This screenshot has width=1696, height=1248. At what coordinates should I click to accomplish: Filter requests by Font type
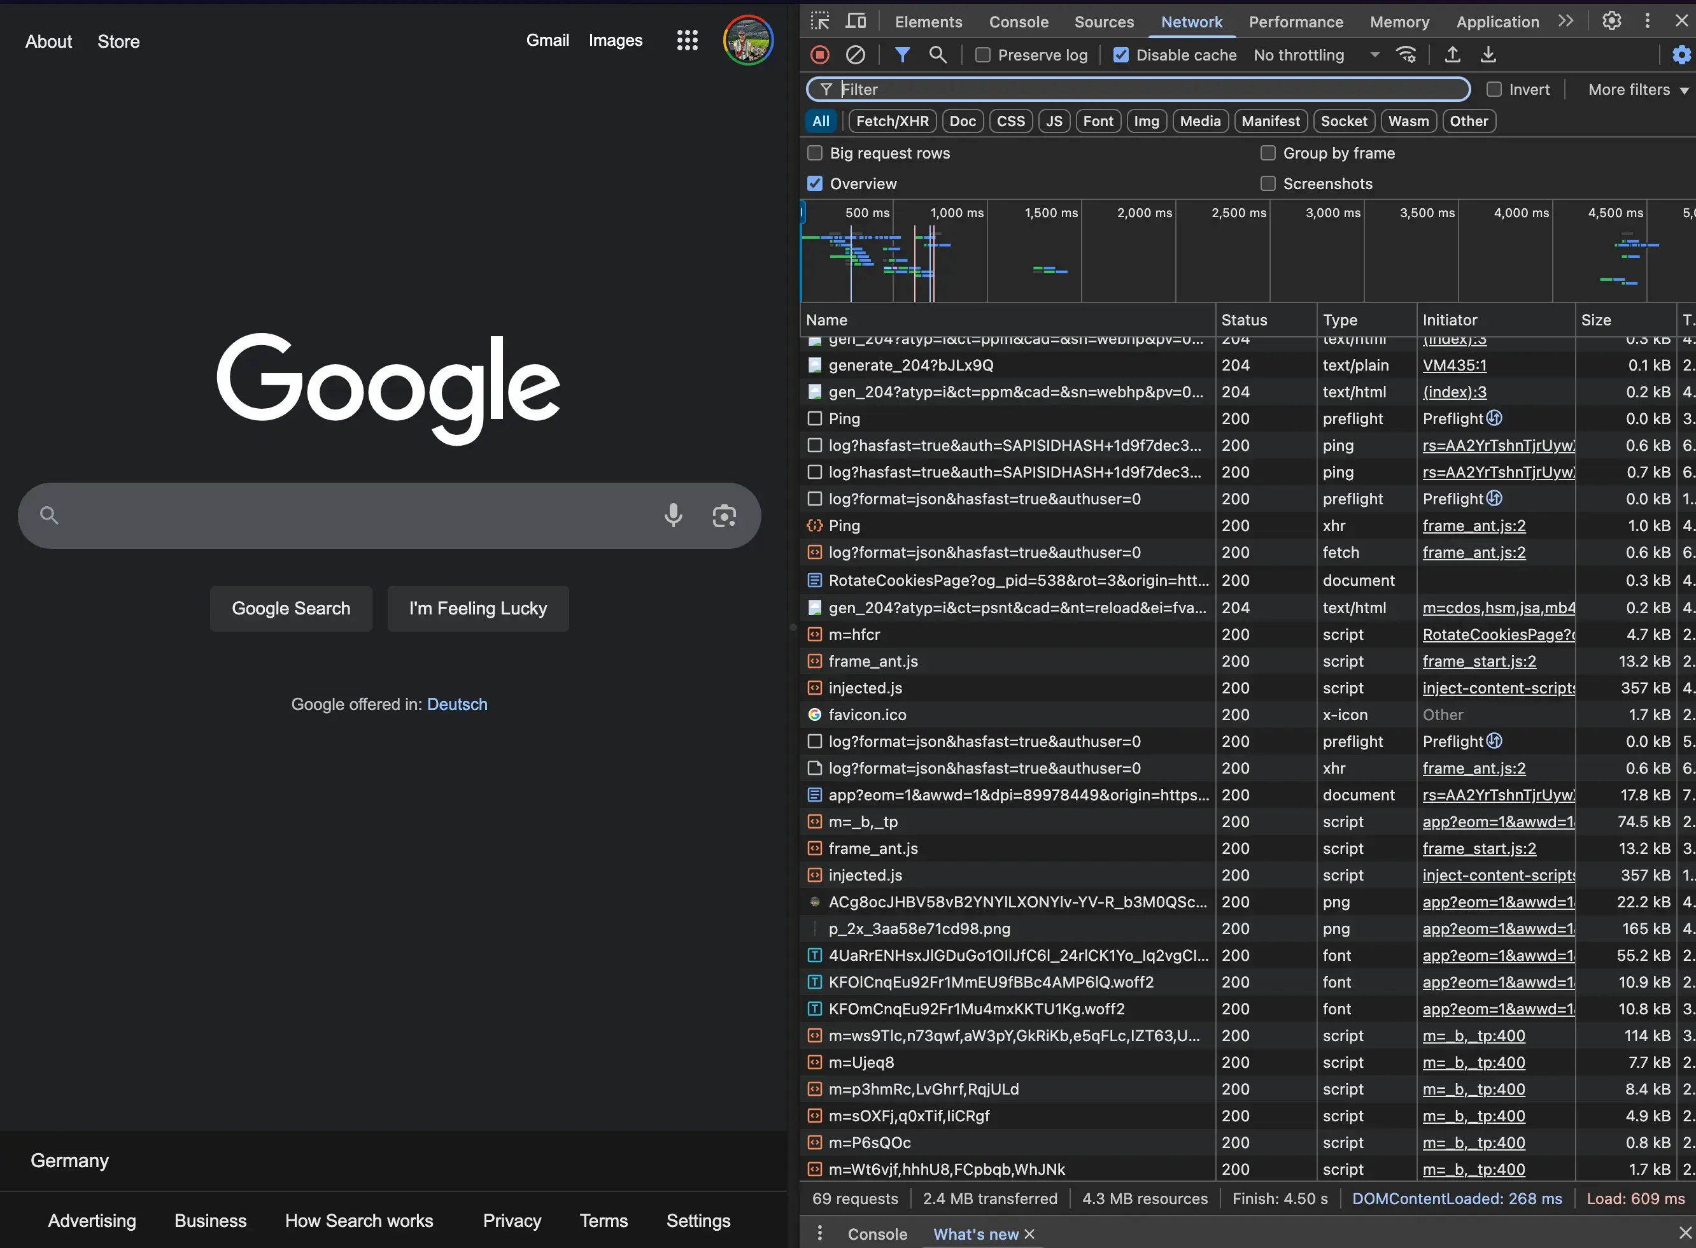pyautogui.click(x=1098, y=121)
